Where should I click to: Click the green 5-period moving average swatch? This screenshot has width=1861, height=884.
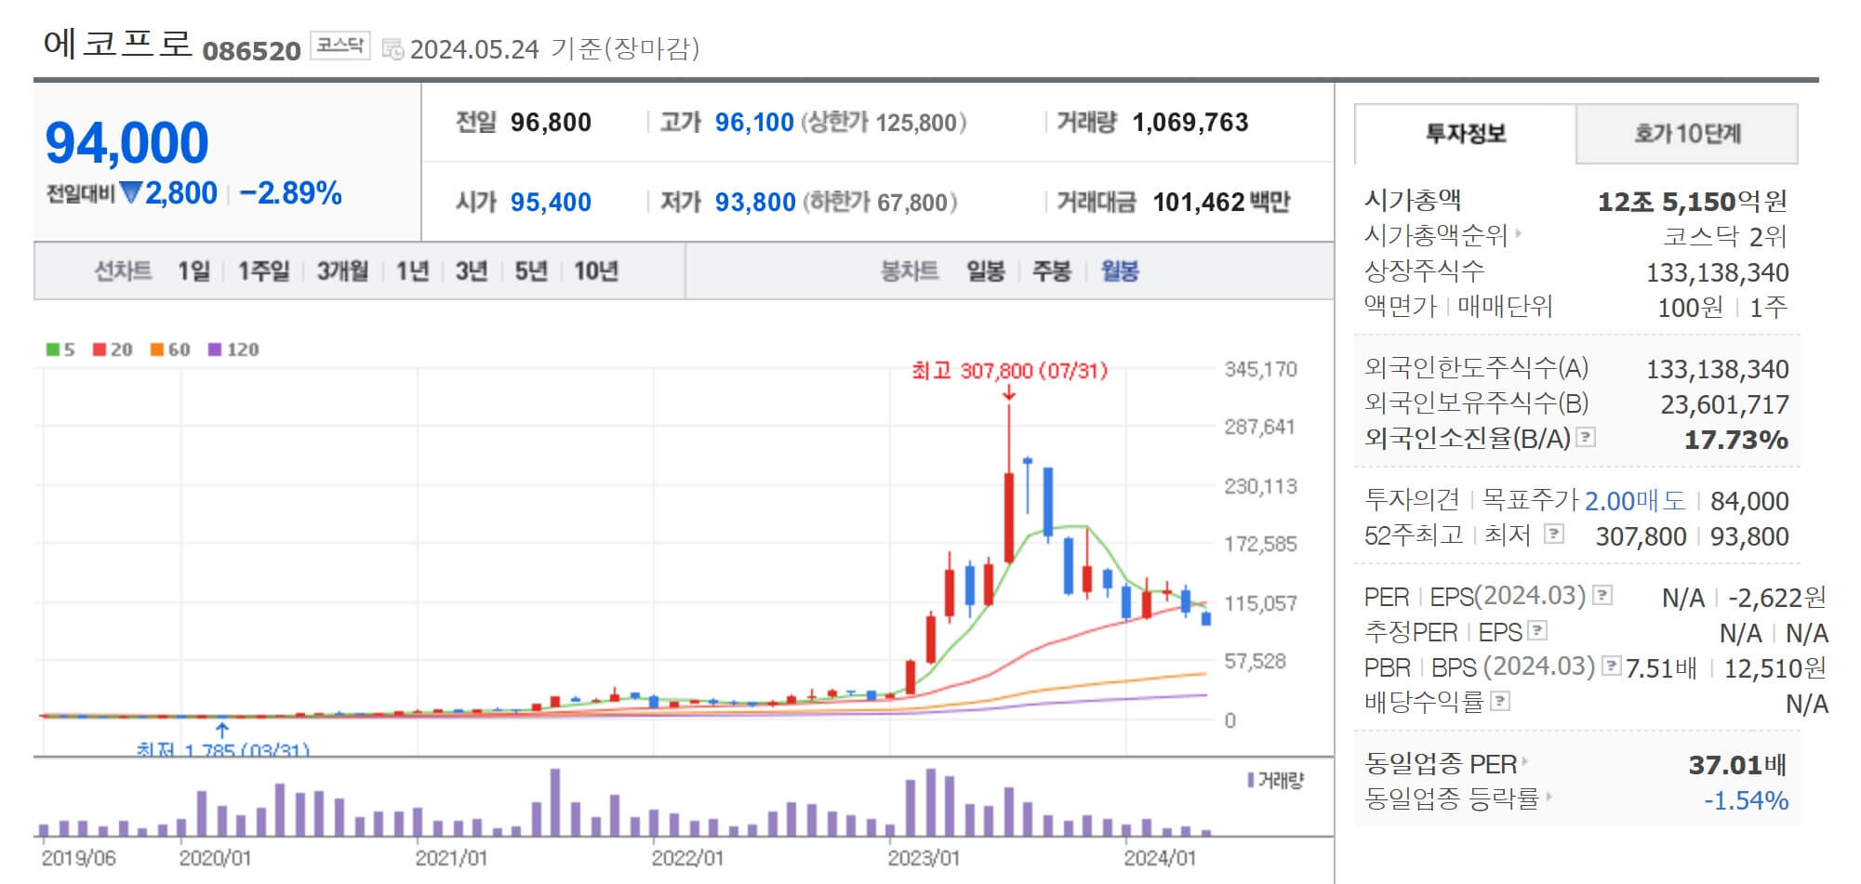52,350
